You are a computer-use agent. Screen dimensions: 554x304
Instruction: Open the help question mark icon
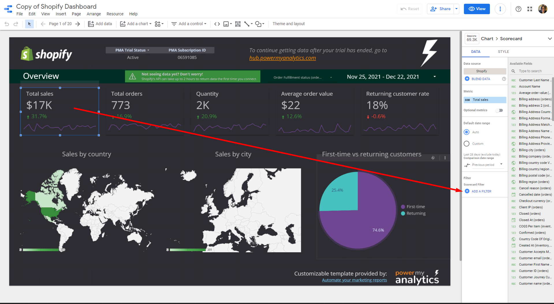click(518, 9)
